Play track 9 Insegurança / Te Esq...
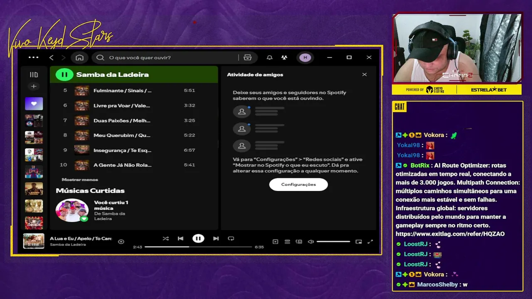The width and height of the screenshot is (532, 299). point(134,150)
